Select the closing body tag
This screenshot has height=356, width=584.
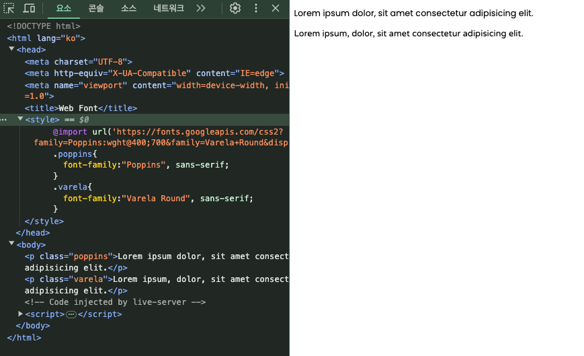(33, 326)
